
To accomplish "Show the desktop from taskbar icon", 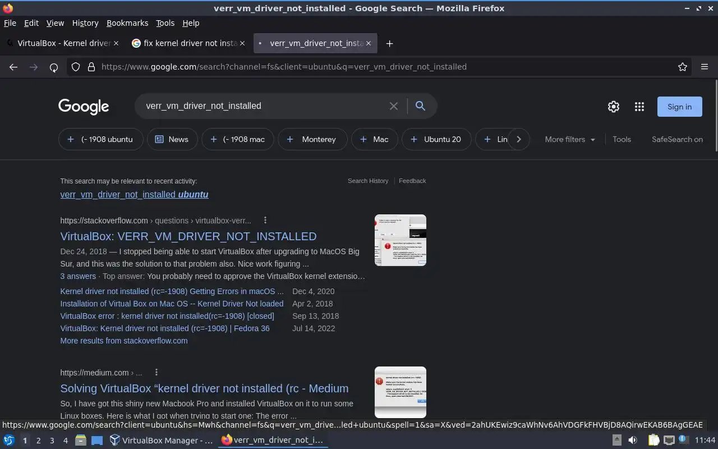I will [x=97, y=441].
